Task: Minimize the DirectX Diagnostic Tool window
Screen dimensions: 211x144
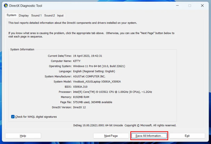Action: (177, 6)
